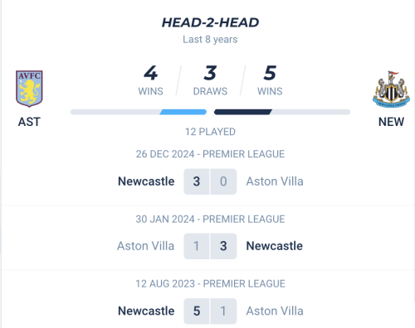Click Newcastle in the 3-0 result
The width and height of the screenshot is (415, 328).
click(x=146, y=181)
